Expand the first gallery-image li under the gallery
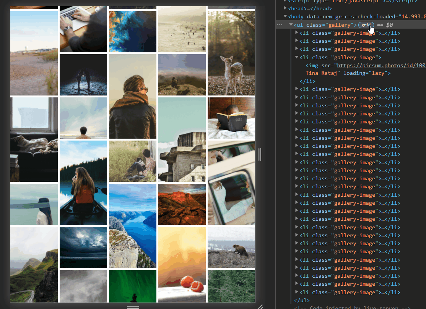 (297, 33)
